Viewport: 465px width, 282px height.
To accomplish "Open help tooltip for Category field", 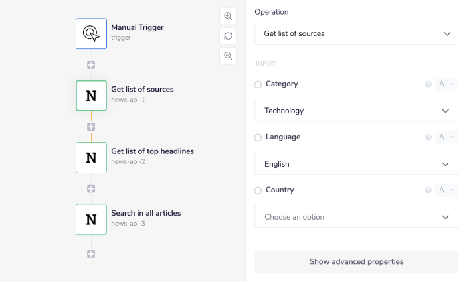I will [x=428, y=84].
